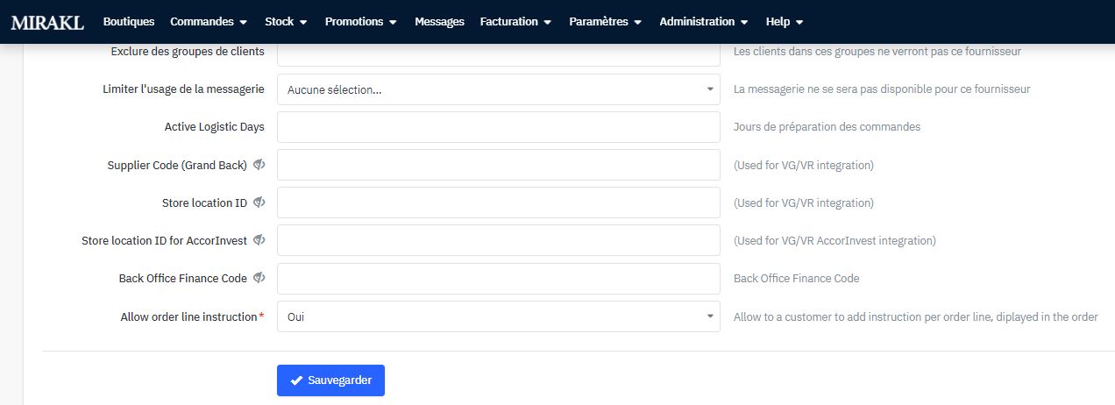The image size is (1115, 405).
Task: Click the hidden-eye icon beside Supplier Code (Grand Back)
Action: click(x=259, y=165)
